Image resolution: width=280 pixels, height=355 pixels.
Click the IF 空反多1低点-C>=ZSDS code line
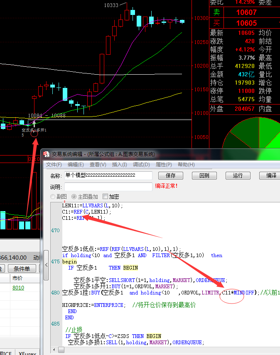[113, 336]
